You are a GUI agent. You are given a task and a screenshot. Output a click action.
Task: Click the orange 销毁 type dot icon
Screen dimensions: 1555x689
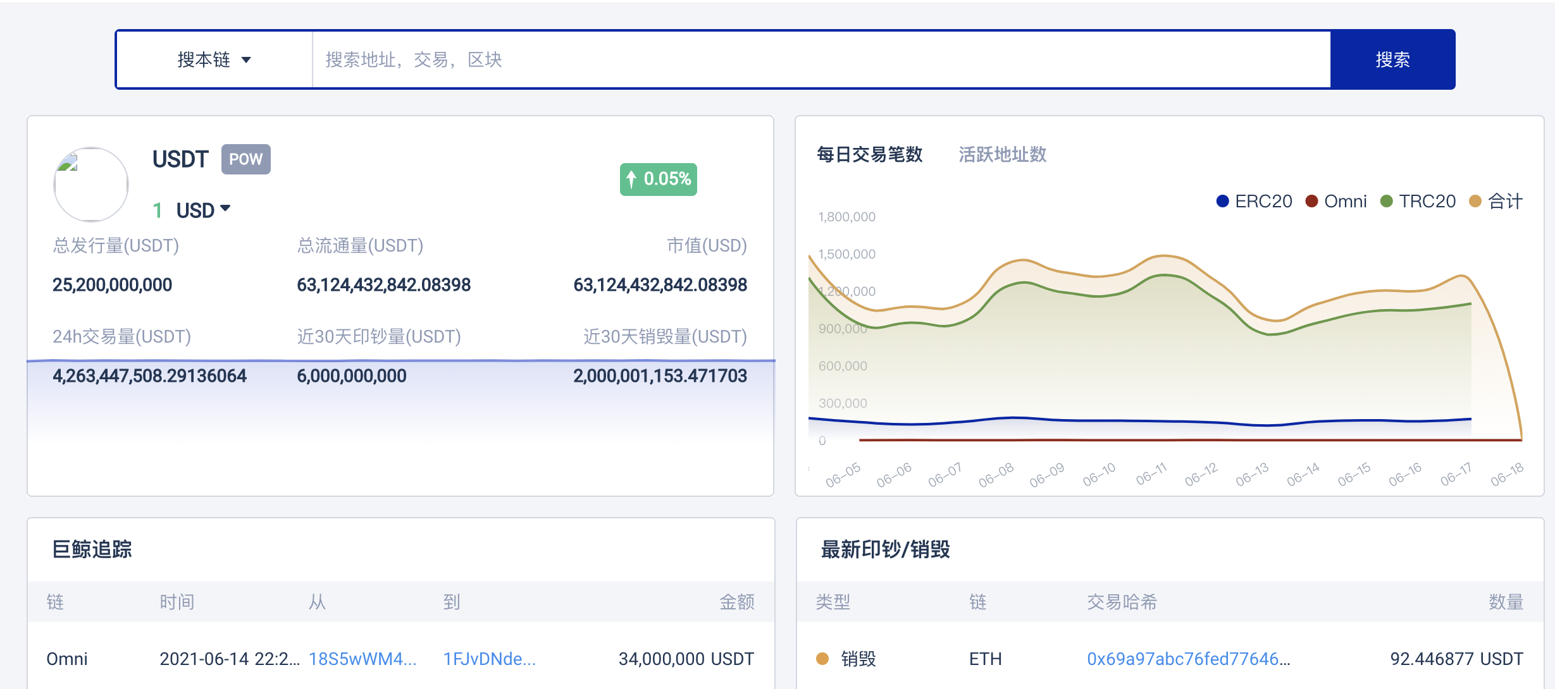tap(822, 659)
